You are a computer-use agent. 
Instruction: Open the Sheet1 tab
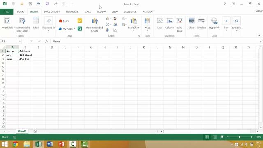tap(22, 131)
